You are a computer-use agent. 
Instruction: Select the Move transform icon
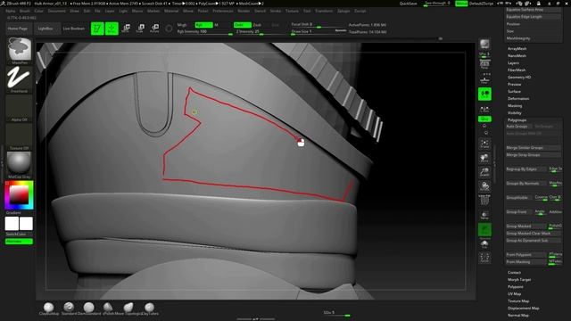coord(126,29)
